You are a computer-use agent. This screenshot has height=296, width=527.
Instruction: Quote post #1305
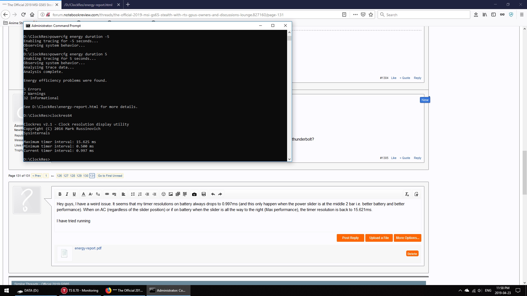pos(405,158)
